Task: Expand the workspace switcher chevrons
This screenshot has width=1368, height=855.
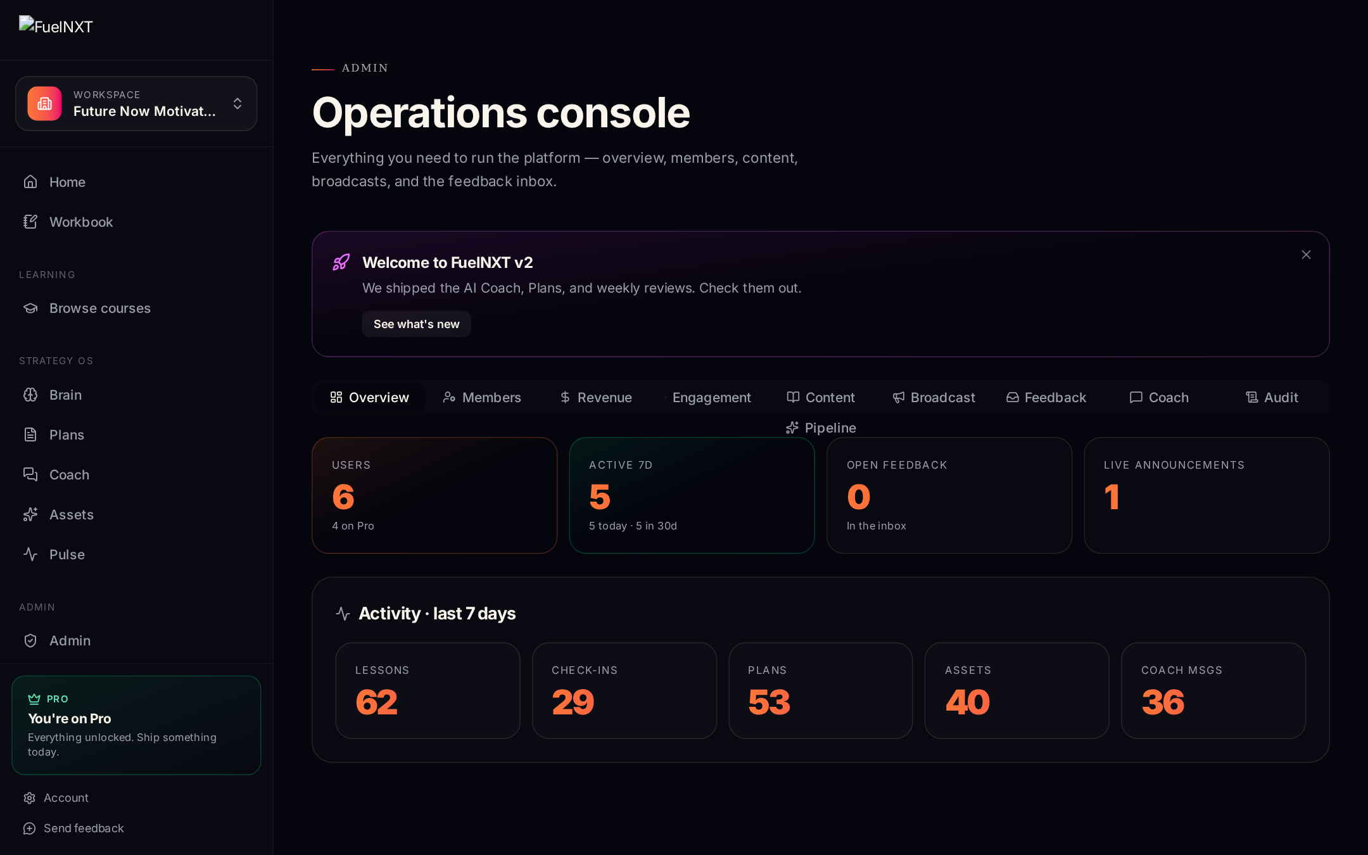Action: click(237, 103)
